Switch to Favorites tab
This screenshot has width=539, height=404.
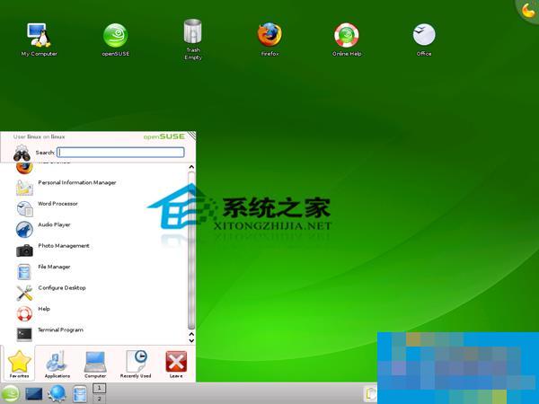tap(19, 364)
